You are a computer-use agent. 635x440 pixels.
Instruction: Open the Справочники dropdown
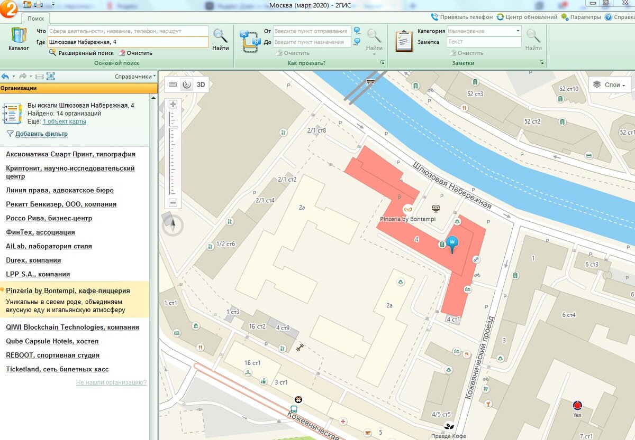135,76
